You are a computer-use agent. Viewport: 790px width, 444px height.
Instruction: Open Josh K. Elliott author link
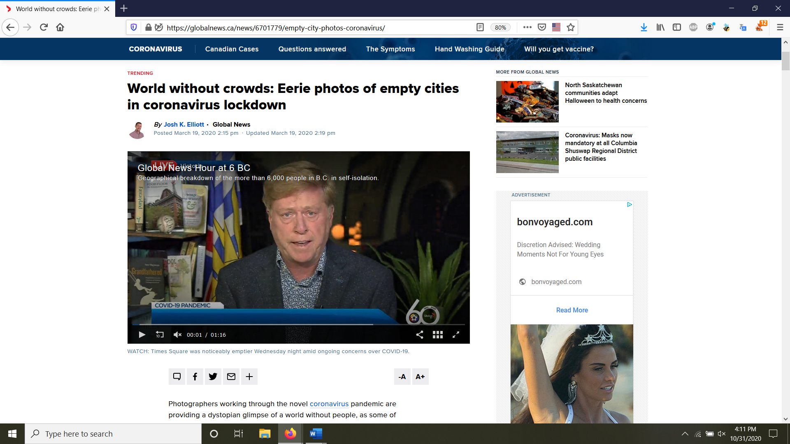tap(184, 125)
